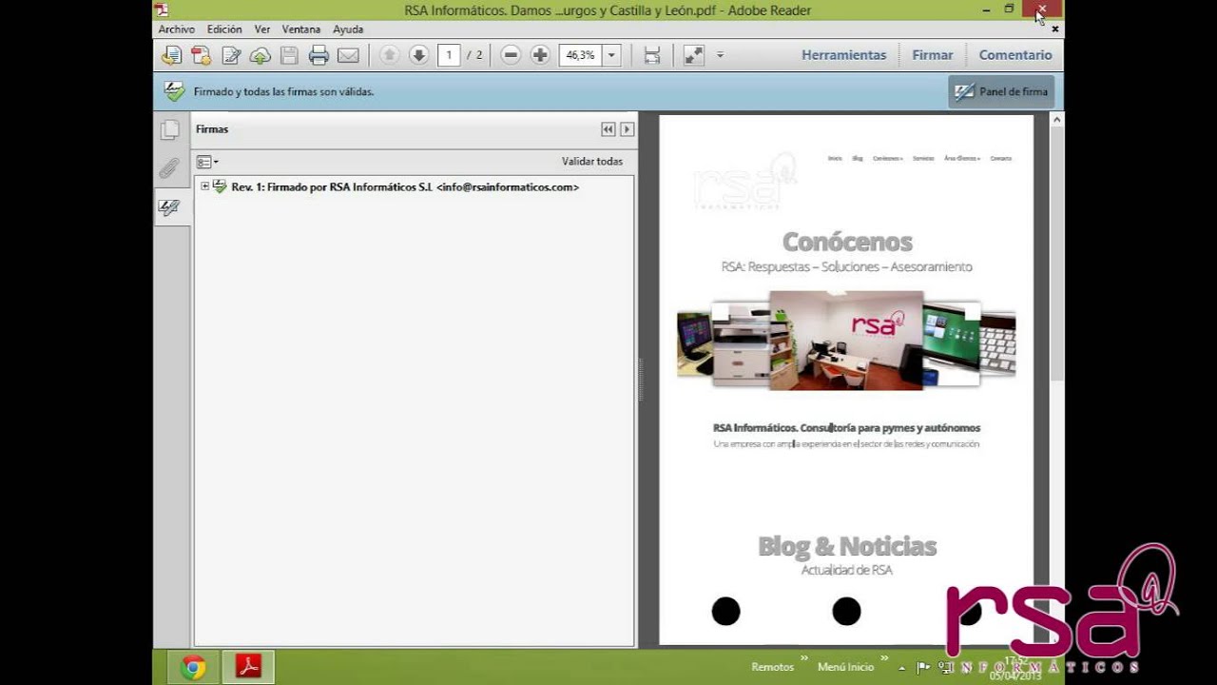
Task: Open Google Chrome from the taskbar
Action: point(193,667)
